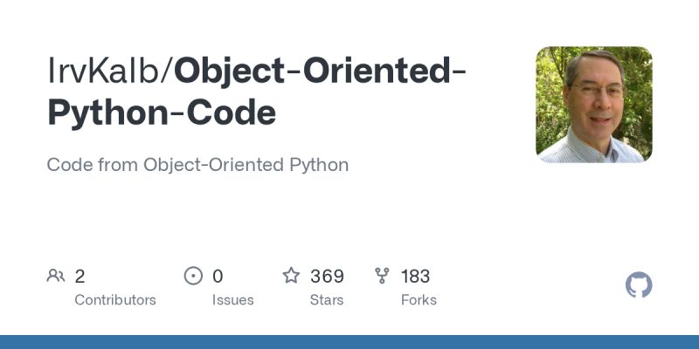The width and height of the screenshot is (699, 349).
Task: Click the Contributors people icon
Action: point(56,277)
